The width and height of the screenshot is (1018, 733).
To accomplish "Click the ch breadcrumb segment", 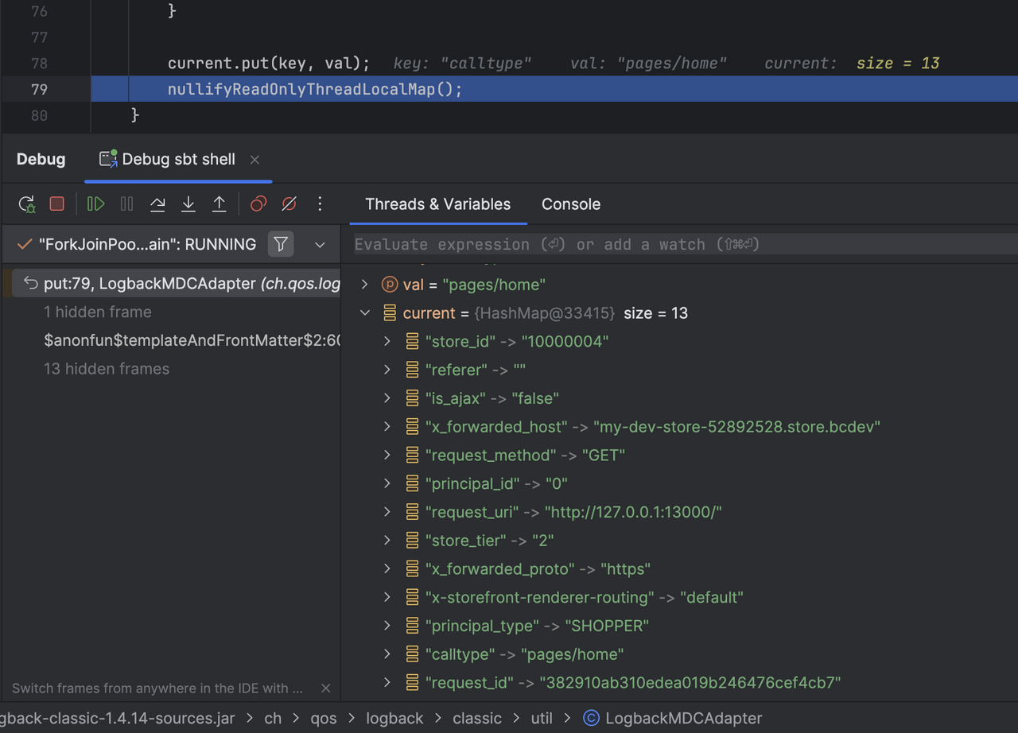I will 273,719.
